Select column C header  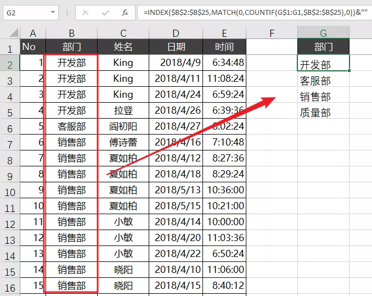(x=123, y=33)
